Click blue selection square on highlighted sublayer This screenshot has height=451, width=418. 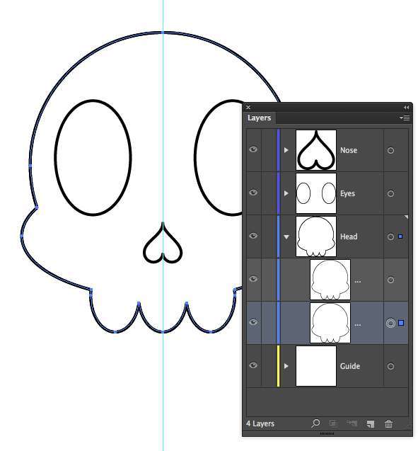tap(401, 323)
